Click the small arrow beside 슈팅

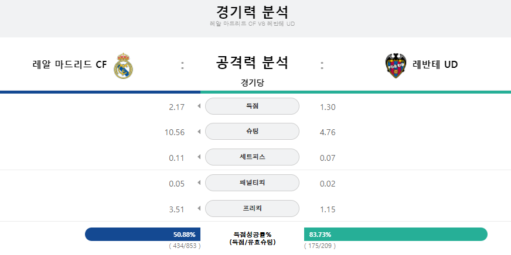[199, 132]
